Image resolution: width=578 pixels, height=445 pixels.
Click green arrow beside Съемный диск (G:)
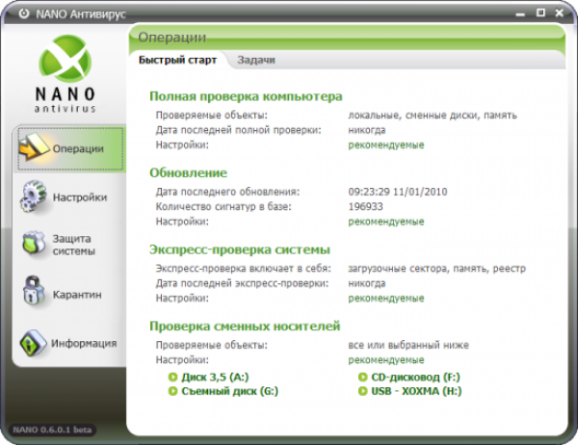pyautogui.click(x=172, y=391)
